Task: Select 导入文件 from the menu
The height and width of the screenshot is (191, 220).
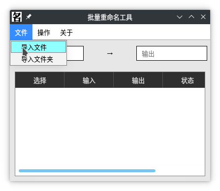Action: point(38,47)
